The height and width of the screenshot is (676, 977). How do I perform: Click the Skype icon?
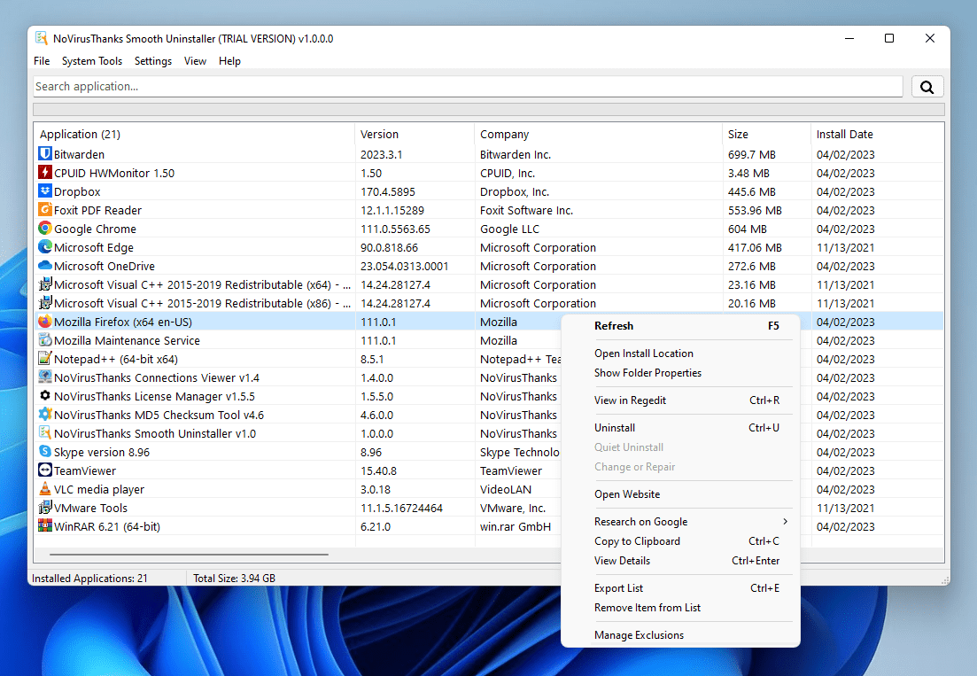click(45, 452)
